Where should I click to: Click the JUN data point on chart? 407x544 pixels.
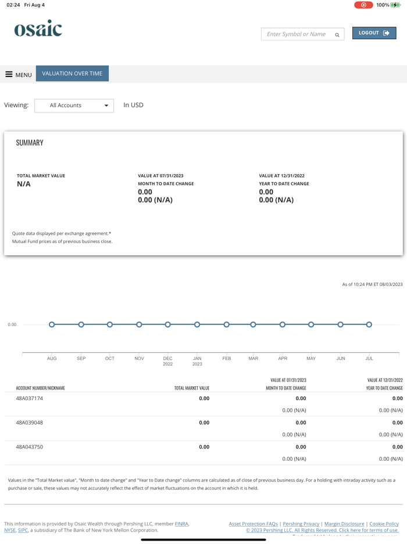[x=341, y=325]
